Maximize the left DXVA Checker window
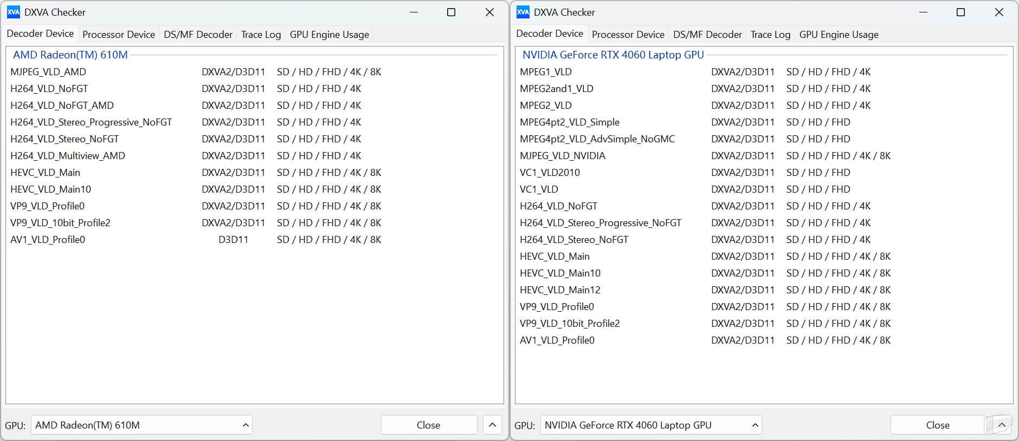1019x441 pixels. coord(451,12)
